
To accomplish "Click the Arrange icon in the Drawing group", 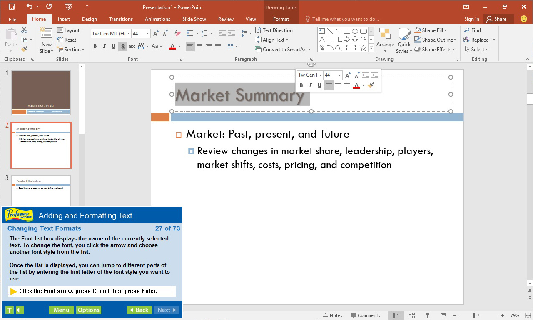I will point(385,40).
